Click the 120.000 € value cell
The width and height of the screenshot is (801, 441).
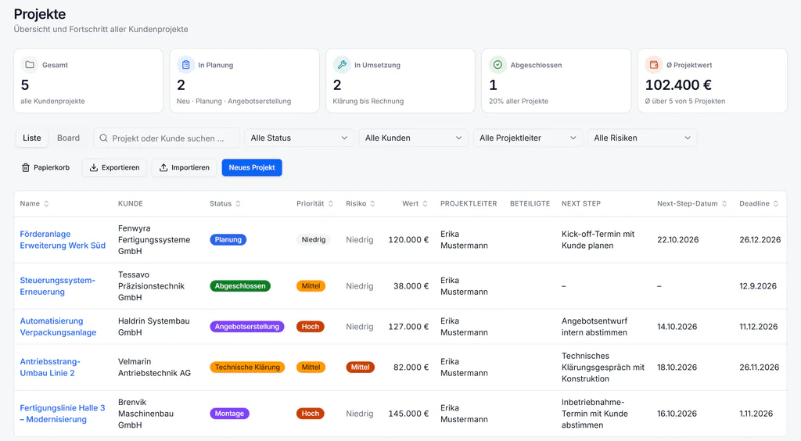tap(408, 240)
